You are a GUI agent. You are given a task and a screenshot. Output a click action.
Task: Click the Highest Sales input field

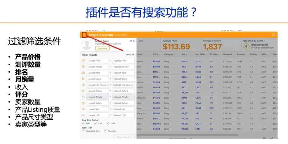(123, 79)
